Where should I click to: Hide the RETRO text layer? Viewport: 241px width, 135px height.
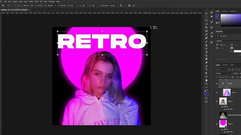coord(217,84)
